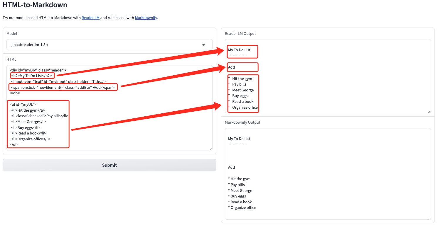Screen dimensions: 438x225
Task: Click Add in Markdownify Output
Action: pos(232,167)
